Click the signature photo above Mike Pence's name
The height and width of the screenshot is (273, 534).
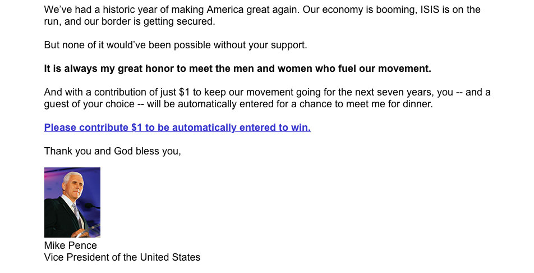72,202
